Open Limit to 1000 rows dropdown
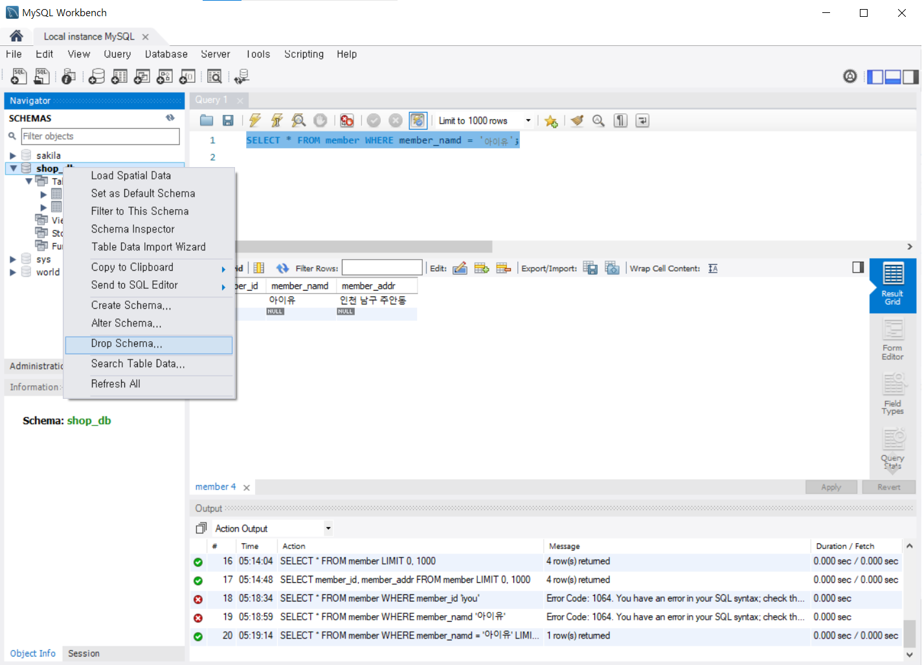Viewport: 922px width, 665px height. (x=528, y=120)
